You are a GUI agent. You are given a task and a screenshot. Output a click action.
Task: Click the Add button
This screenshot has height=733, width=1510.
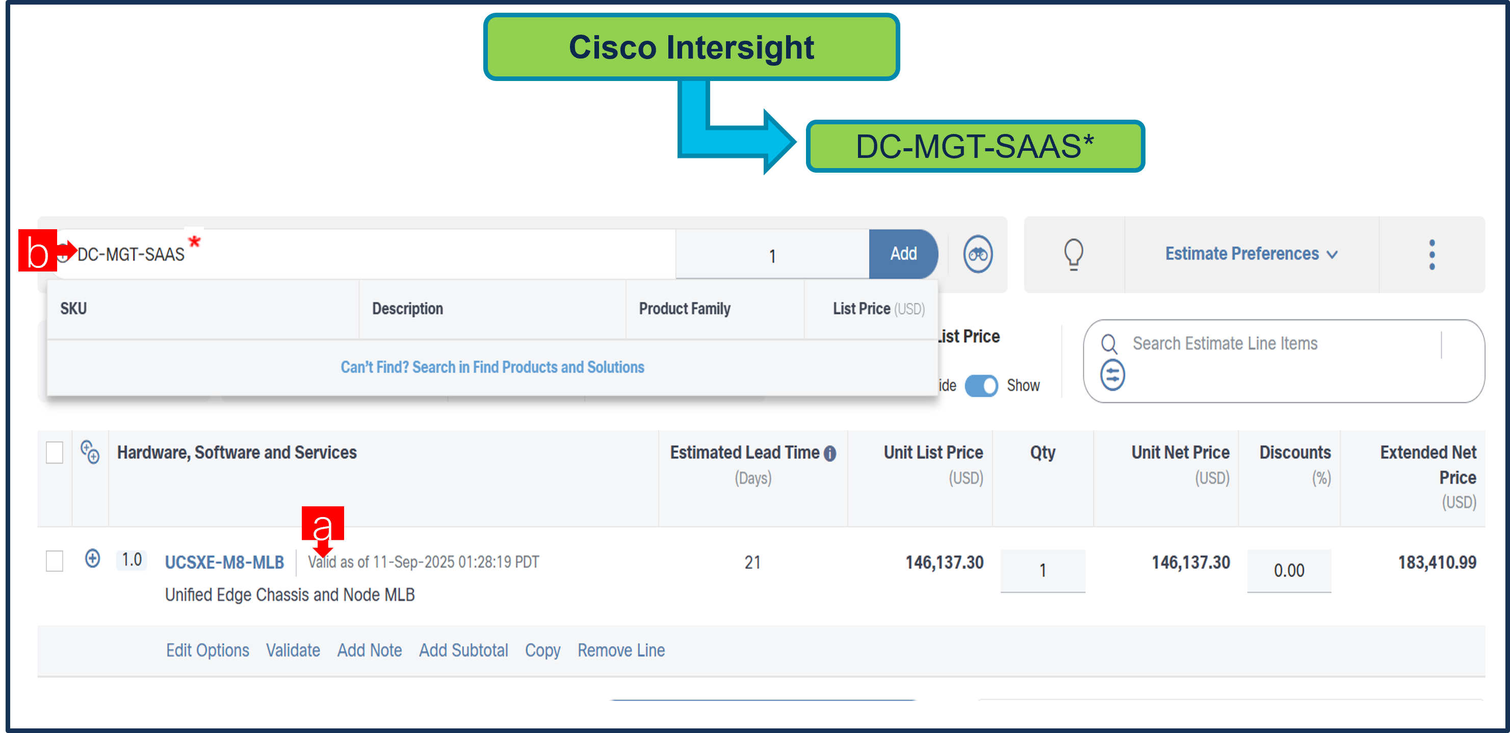pos(903,254)
